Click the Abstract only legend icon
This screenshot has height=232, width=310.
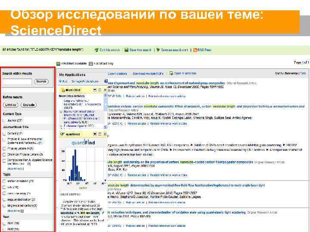(91, 64)
